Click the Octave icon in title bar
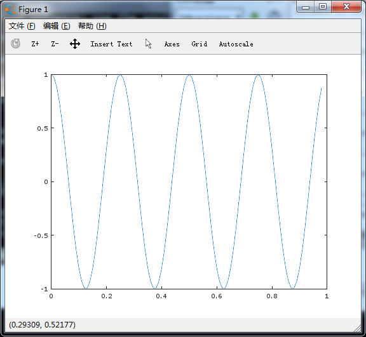 [10, 10]
